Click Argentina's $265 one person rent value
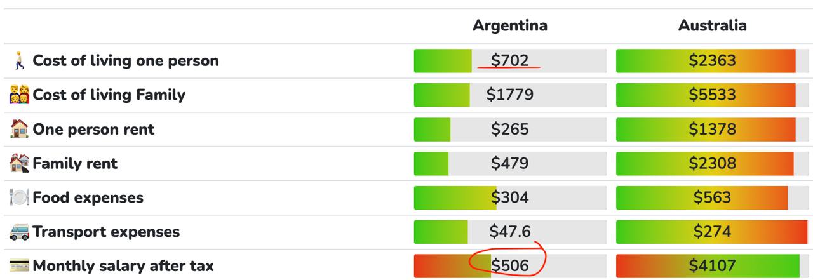This screenshot has width=813, height=280. (x=510, y=129)
